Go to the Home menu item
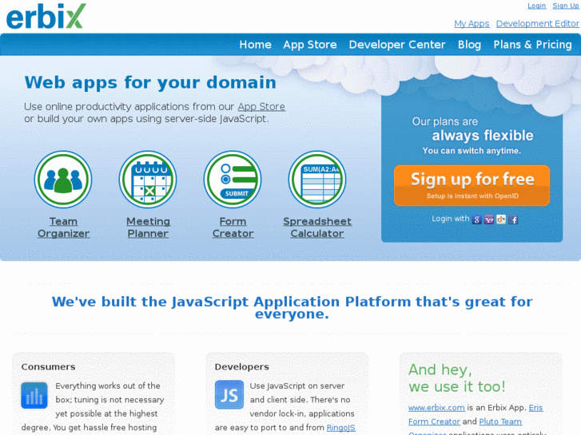Screen dimensions: 581x435 pyautogui.click(x=255, y=45)
